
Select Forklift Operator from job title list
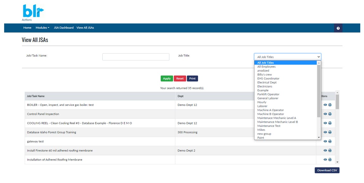[268, 94]
